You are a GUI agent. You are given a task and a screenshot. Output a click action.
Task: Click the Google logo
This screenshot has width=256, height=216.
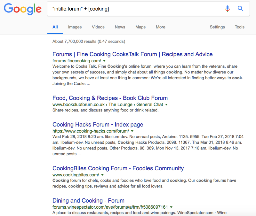pos(22,9)
